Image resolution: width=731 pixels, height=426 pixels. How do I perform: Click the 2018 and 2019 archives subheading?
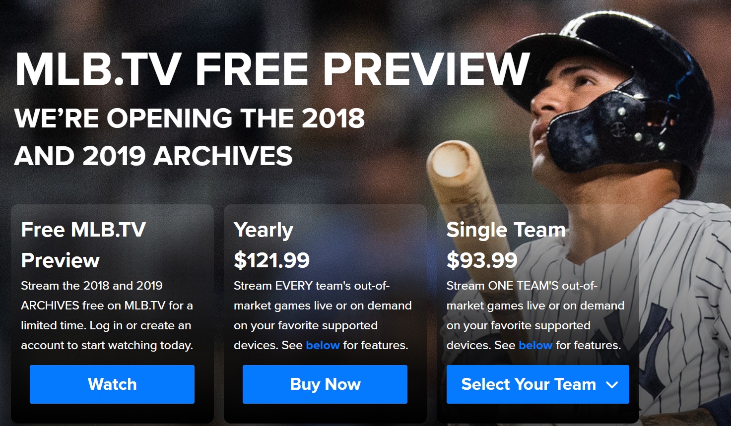pos(190,137)
